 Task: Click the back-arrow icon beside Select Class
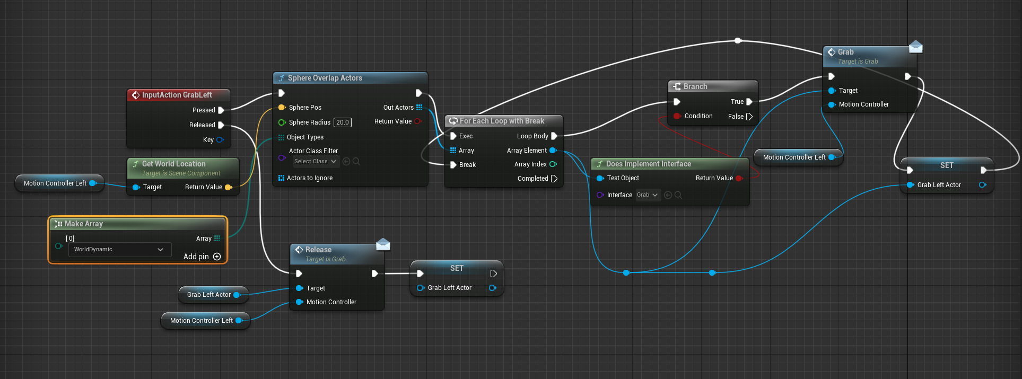point(346,161)
